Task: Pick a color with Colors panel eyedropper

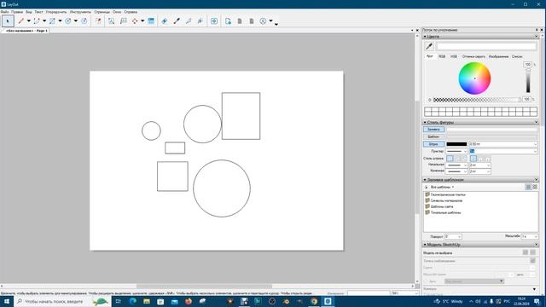Action: 429,46
